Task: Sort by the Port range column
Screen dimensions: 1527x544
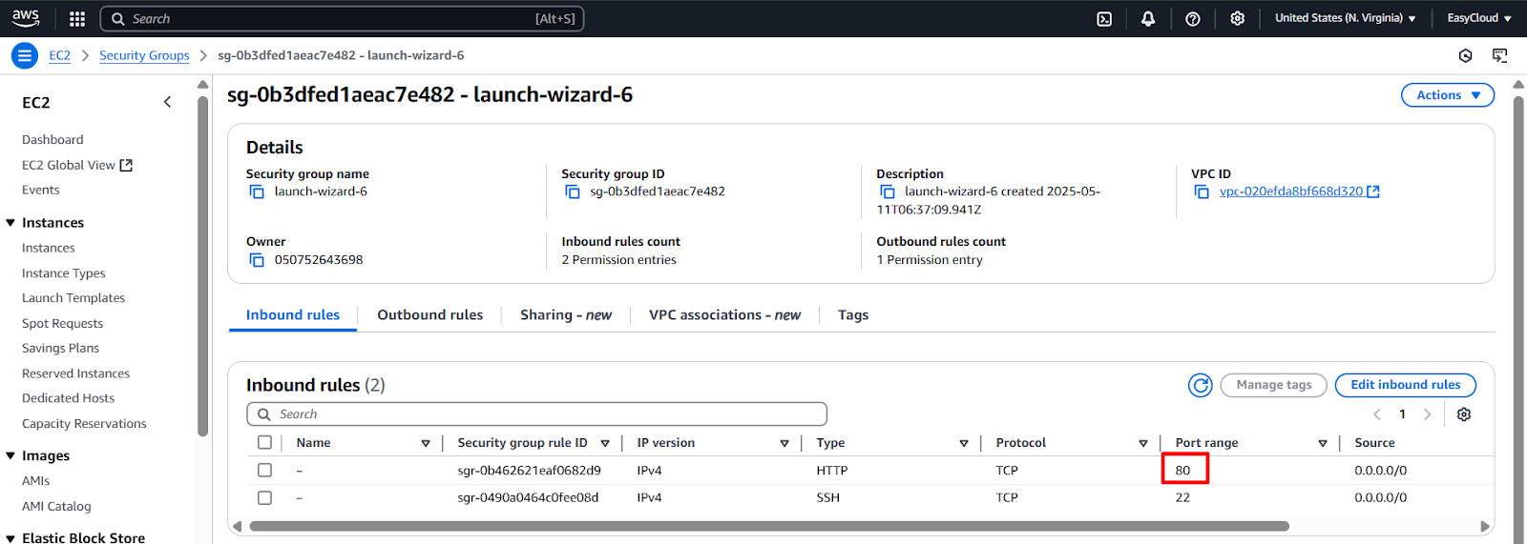Action: point(1323,443)
